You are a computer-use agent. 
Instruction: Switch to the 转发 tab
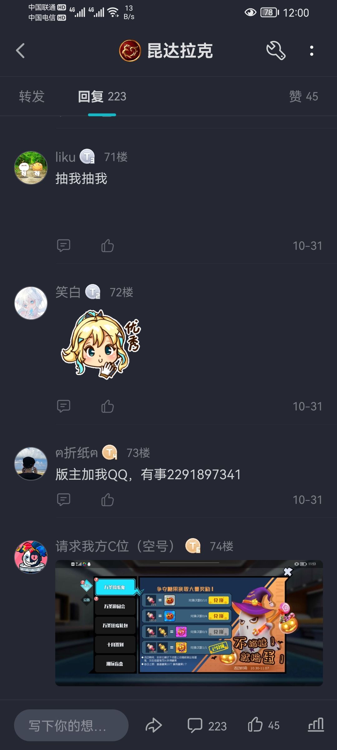pyautogui.click(x=32, y=96)
